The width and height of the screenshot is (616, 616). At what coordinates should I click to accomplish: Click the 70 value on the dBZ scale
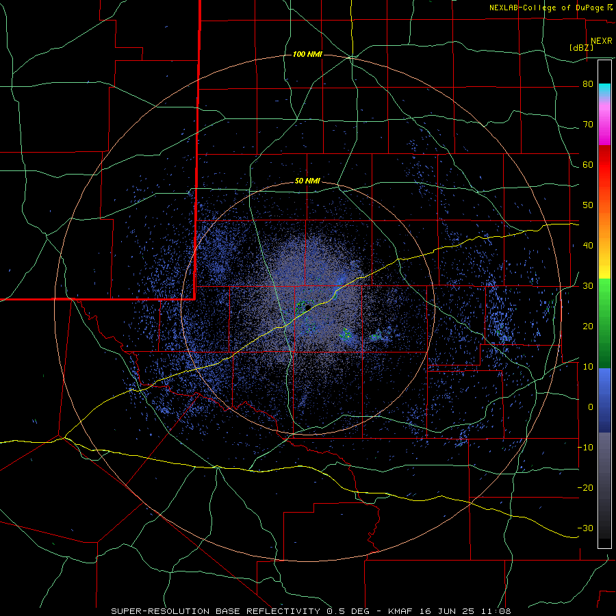click(x=588, y=125)
